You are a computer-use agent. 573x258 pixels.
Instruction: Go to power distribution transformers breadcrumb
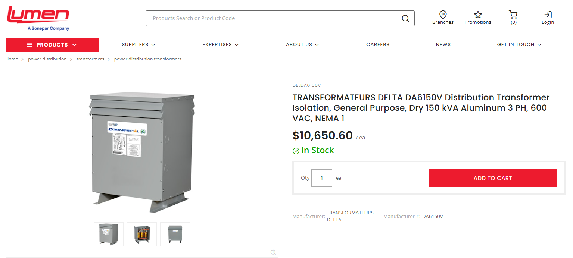(148, 59)
